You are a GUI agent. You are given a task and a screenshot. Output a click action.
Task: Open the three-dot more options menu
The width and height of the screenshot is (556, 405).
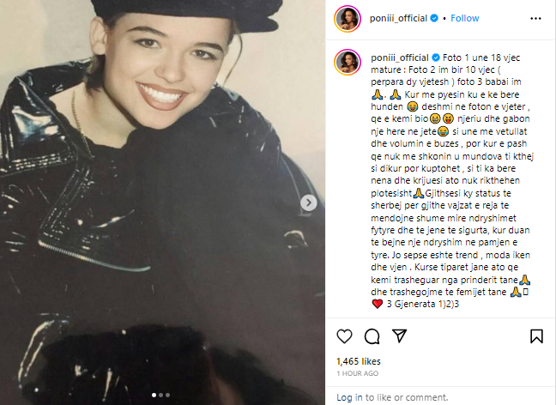pos(535,18)
